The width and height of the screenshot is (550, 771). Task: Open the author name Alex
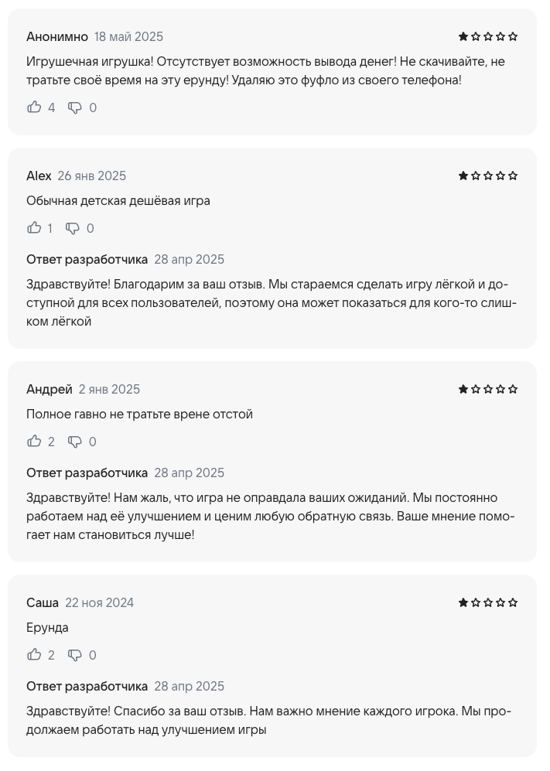point(39,176)
